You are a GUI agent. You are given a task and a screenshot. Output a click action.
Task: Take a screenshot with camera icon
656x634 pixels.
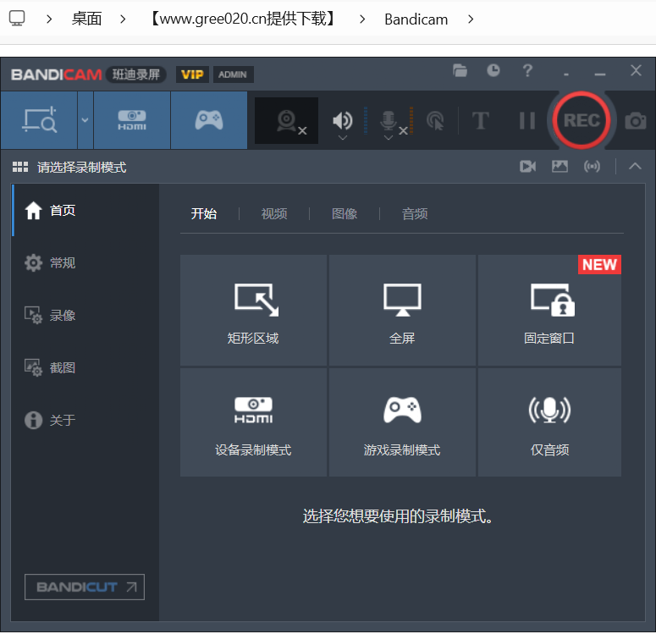(x=635, y=121)
